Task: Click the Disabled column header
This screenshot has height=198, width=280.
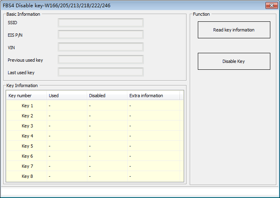Action: point(107,96)
